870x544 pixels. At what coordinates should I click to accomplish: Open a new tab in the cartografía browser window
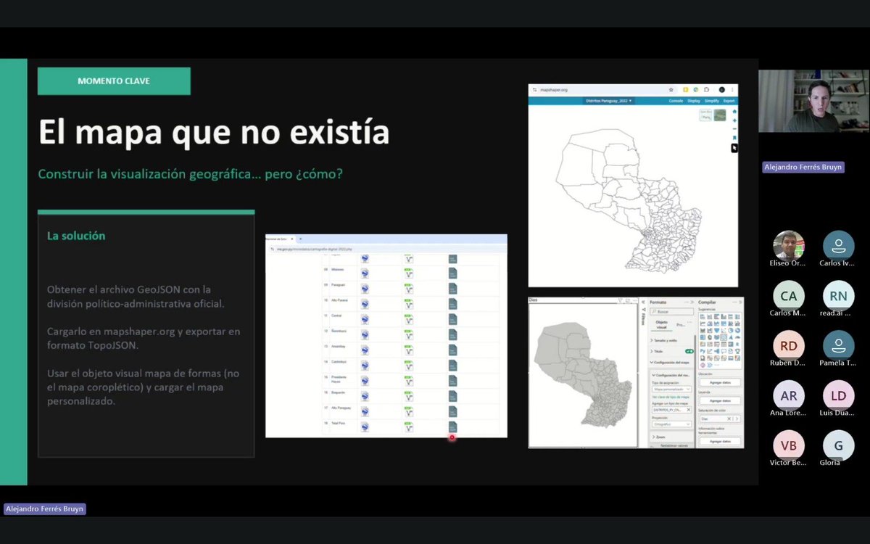click(x=300, y=239)
